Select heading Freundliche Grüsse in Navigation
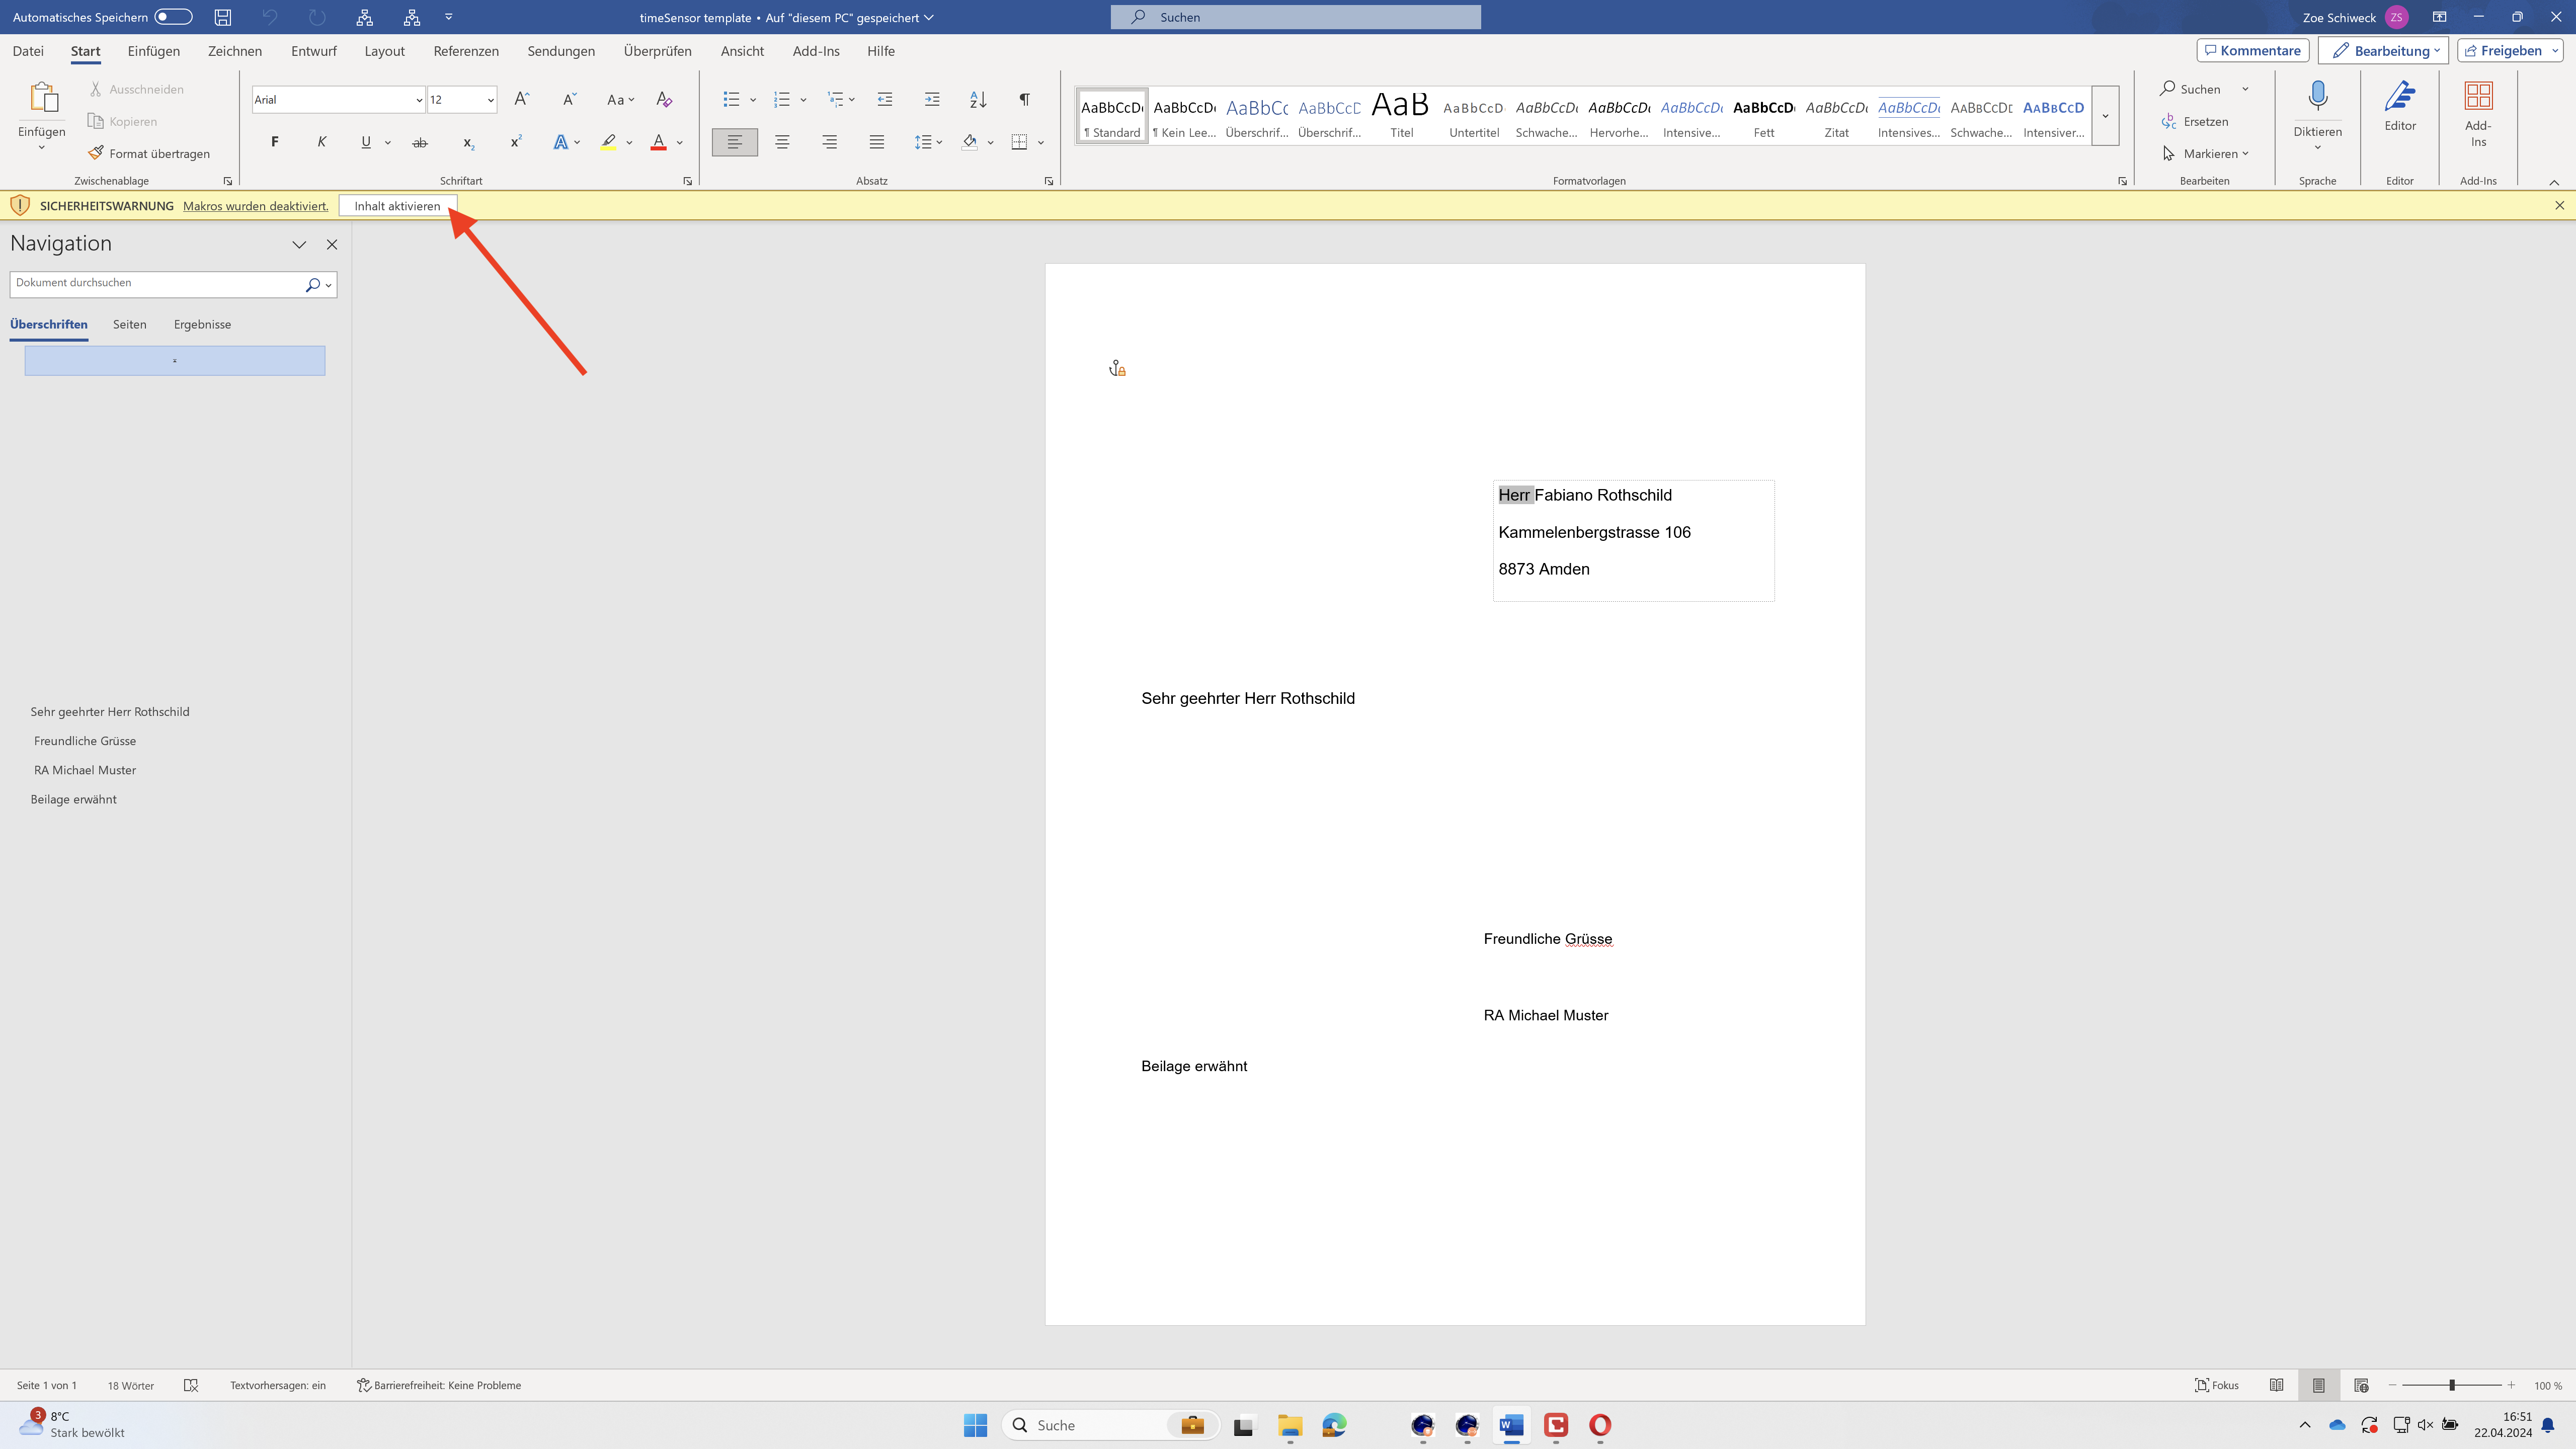This screenshot has width=2576, height=1449. (85, 741)
